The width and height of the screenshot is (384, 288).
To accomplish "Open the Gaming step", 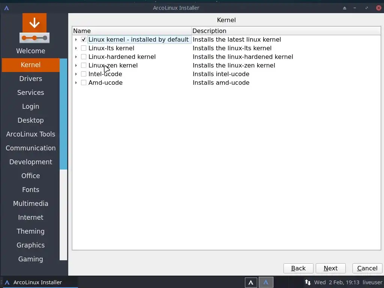I will click(x=31, y=259).
